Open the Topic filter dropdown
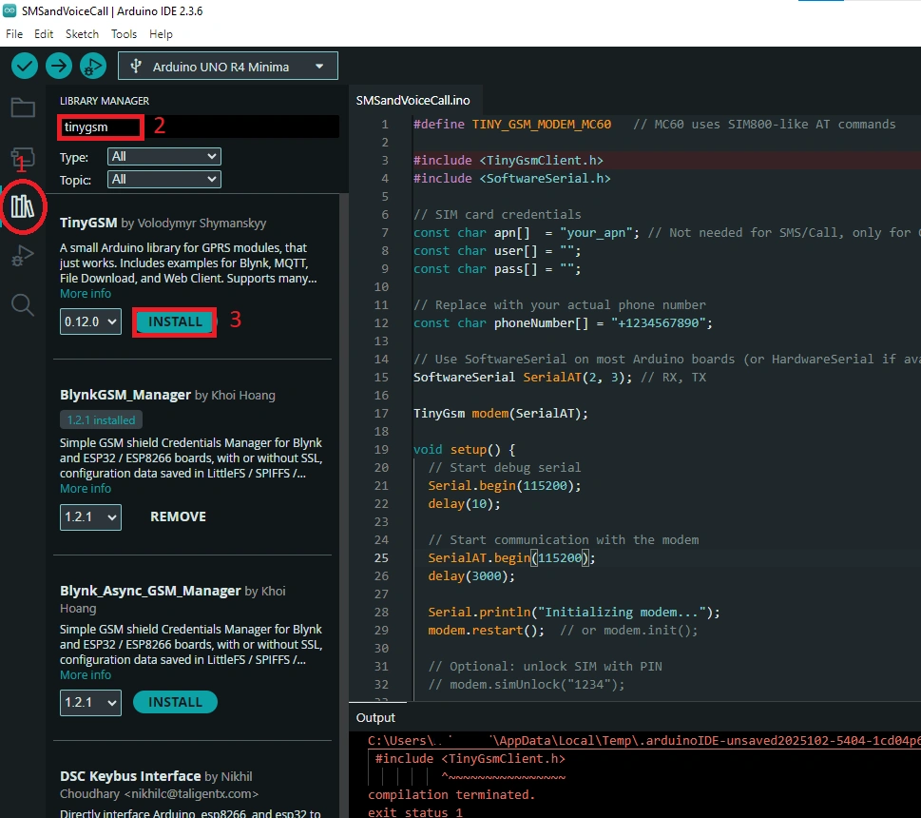The image size is (921, 818). [163, 179]
